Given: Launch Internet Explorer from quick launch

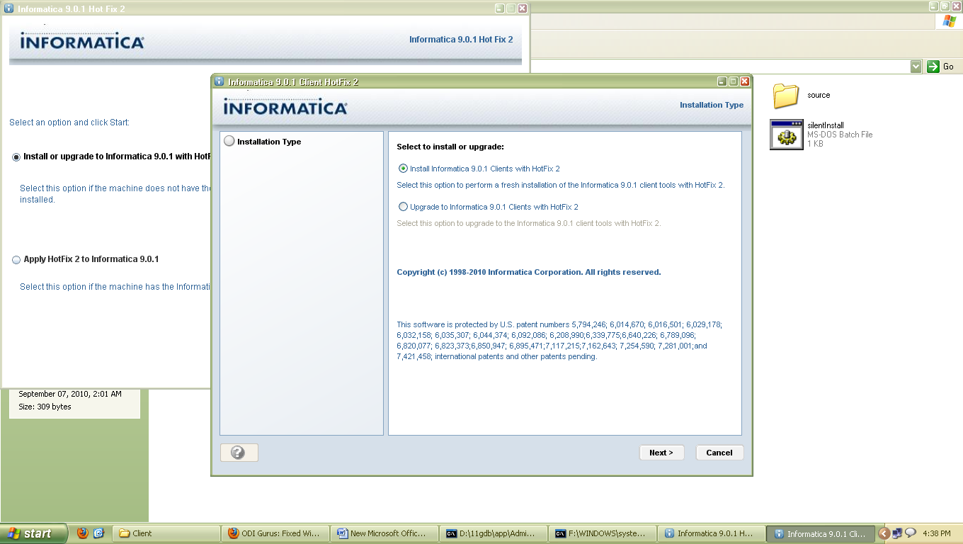Looking at the screenshot, I should [99, 533].
